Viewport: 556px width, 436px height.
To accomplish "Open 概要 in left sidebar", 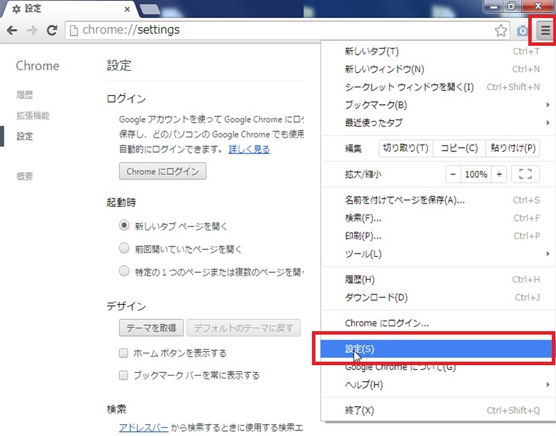I will pyautogui.click(x=24, y=176).
